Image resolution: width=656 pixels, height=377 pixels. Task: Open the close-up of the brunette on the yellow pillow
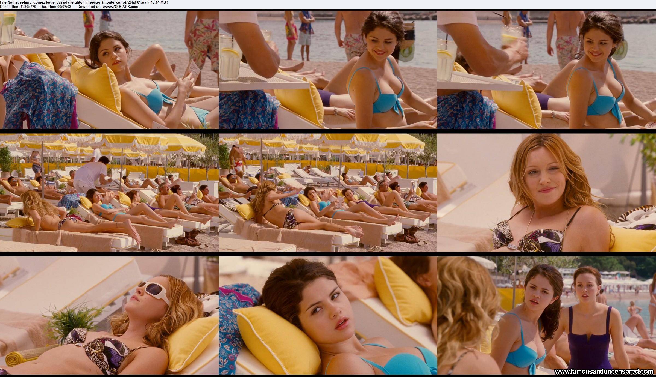click(x=328, y=315)
